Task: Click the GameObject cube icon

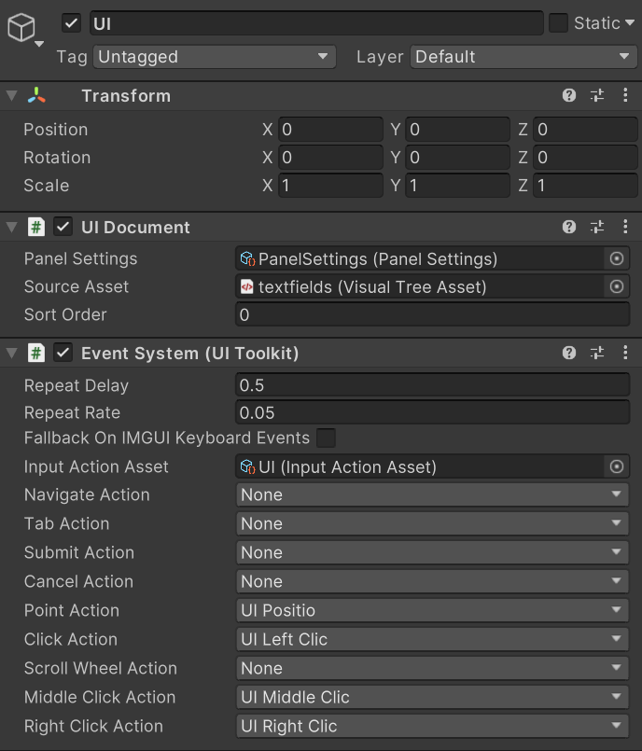Action: click(x=21, y=28)
